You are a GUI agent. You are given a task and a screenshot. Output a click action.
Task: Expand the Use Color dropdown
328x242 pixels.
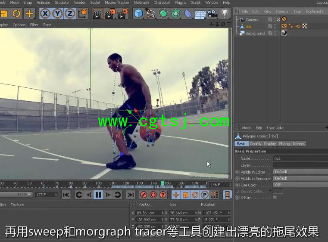[300, 185]
